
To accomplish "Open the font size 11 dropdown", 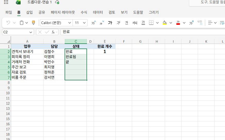I will (x=84, y=23).
